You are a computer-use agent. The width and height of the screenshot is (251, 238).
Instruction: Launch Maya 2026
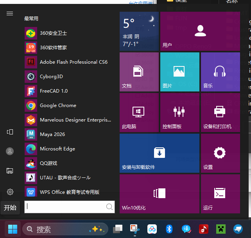[x=70, y=134]
